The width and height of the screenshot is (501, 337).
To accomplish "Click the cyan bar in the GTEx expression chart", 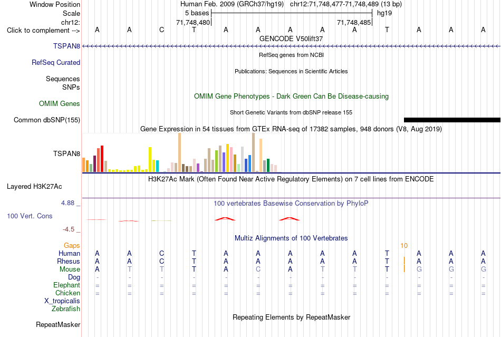I will coord(157,166).
